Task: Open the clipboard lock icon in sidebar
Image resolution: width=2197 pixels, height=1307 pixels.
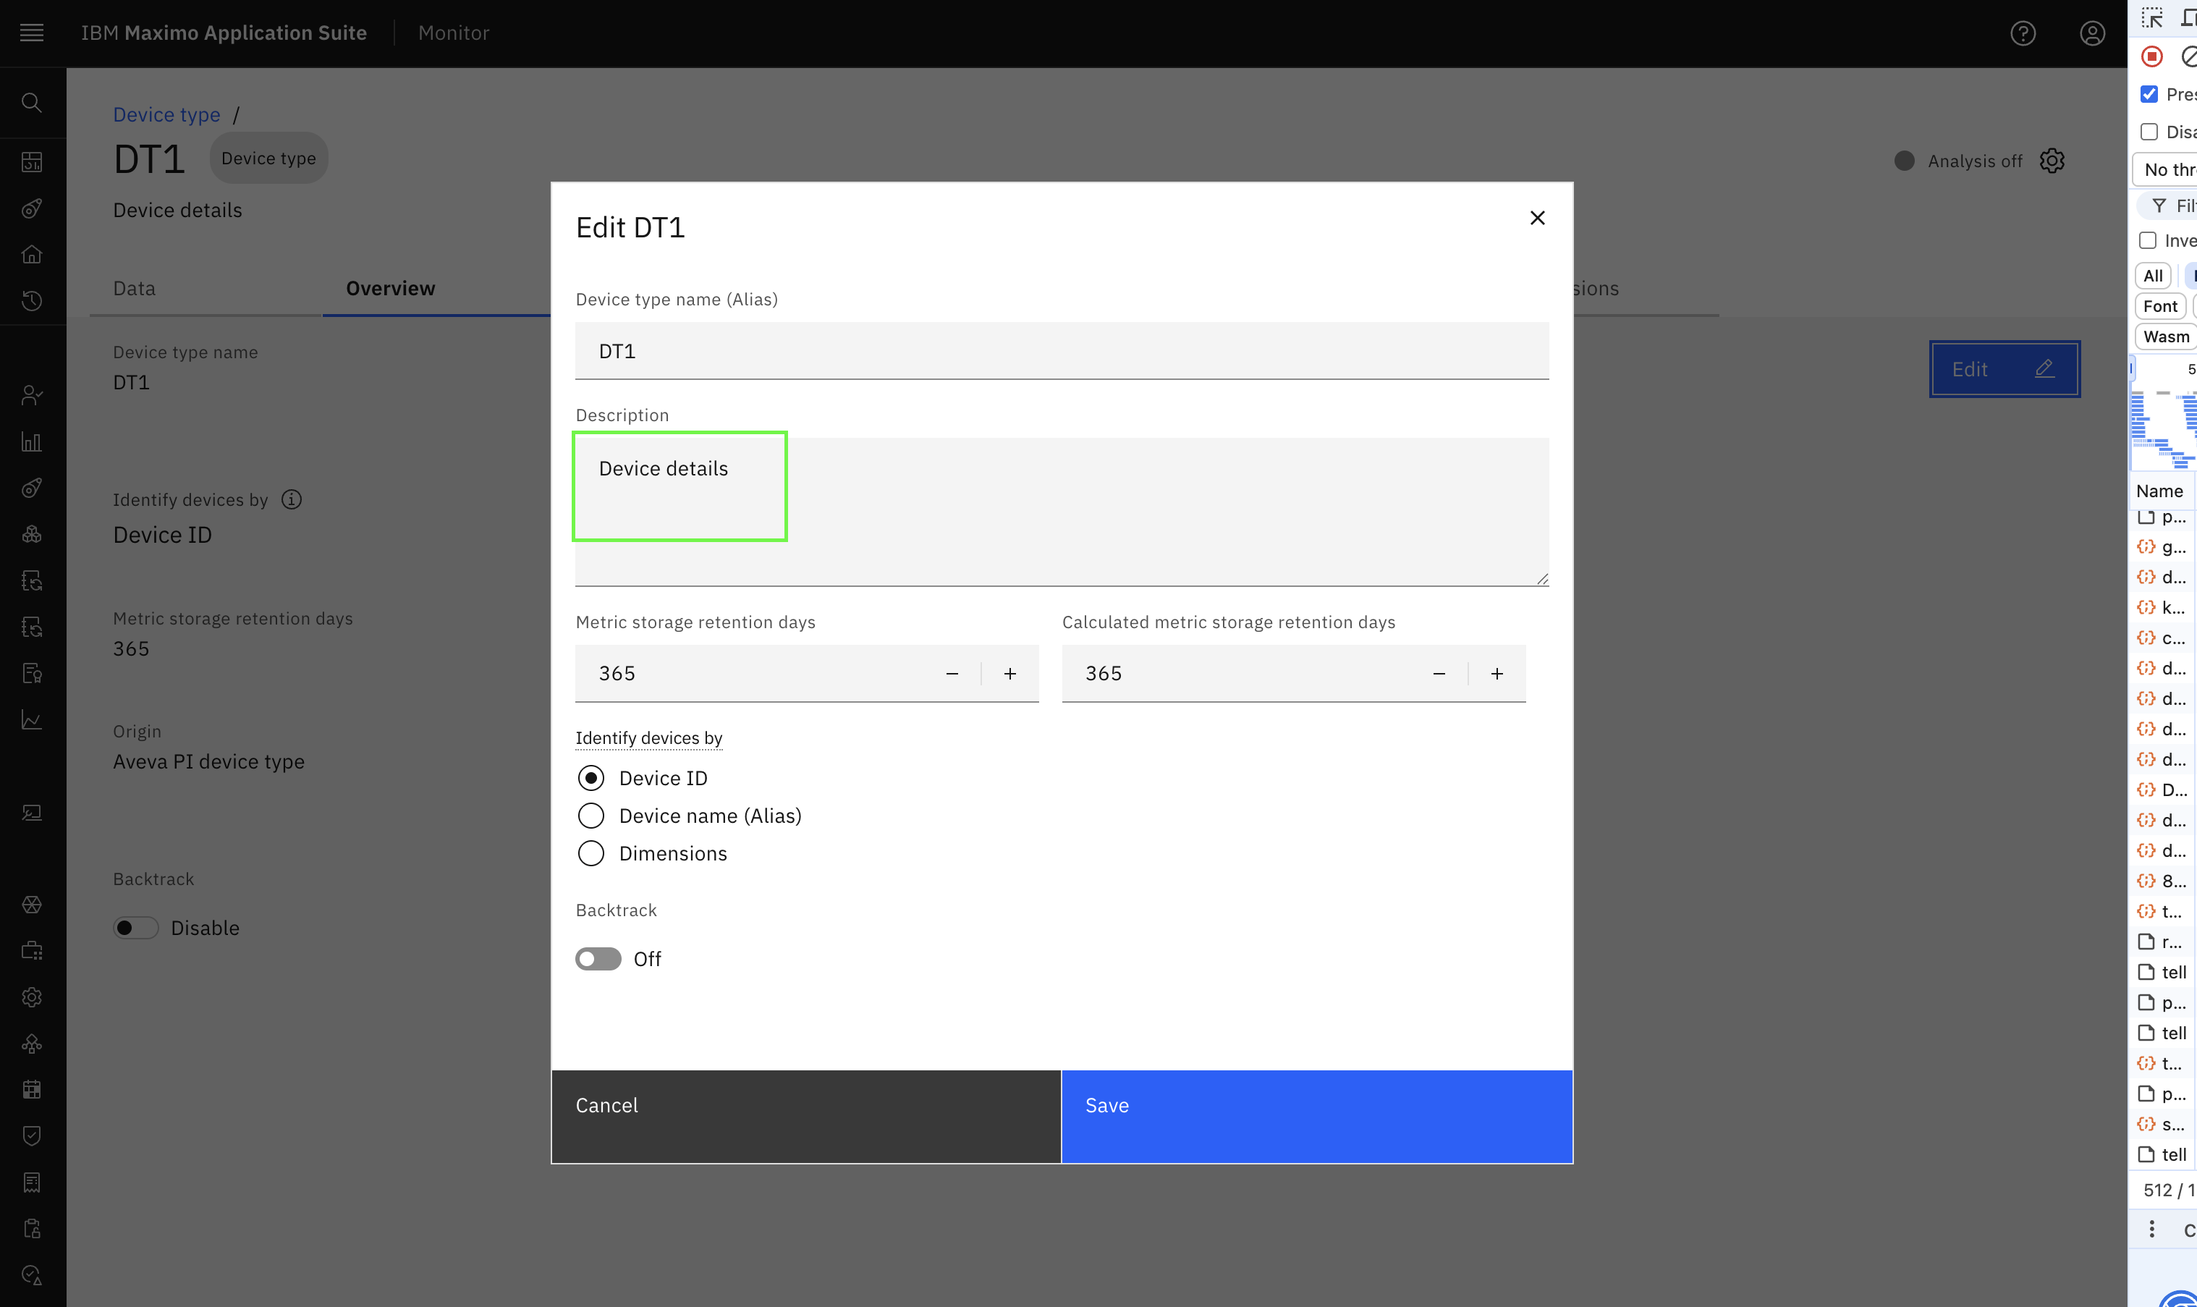Action: pos(32,1229)
